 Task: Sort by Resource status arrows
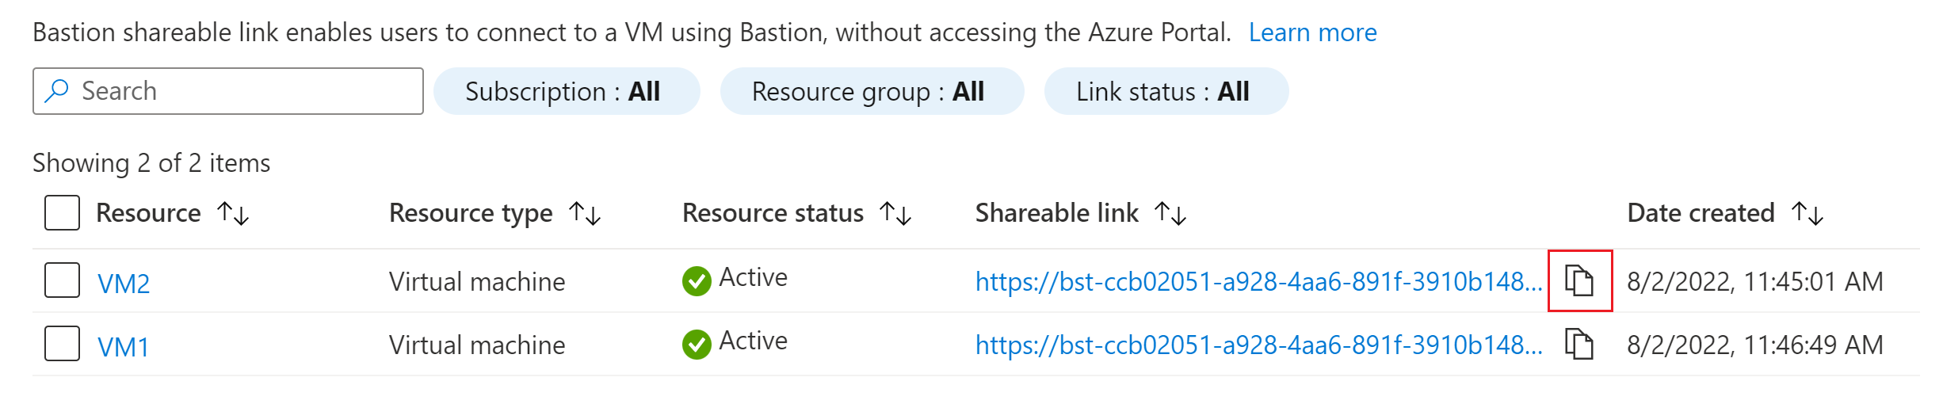[x=895, y=213]
